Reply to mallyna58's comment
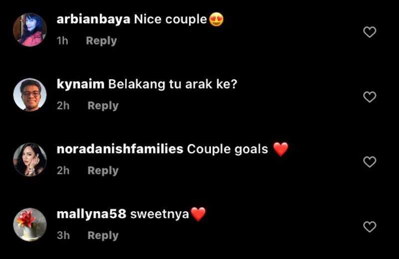Viewport: 399px width, 259px height. (x=103, y=236)
